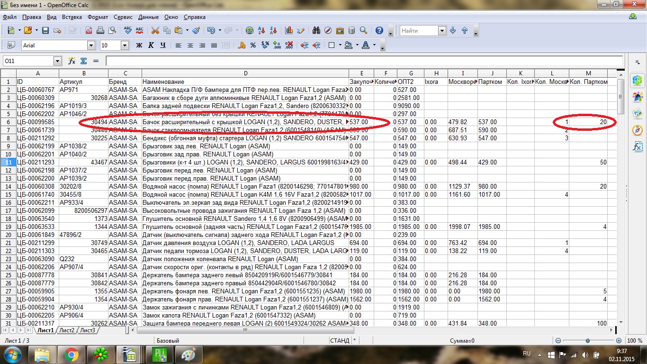
Task: Open a file with the folder icon
Action: coord(27,30)
